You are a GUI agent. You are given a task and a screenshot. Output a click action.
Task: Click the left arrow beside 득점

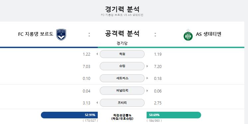(x=97, y=54)
